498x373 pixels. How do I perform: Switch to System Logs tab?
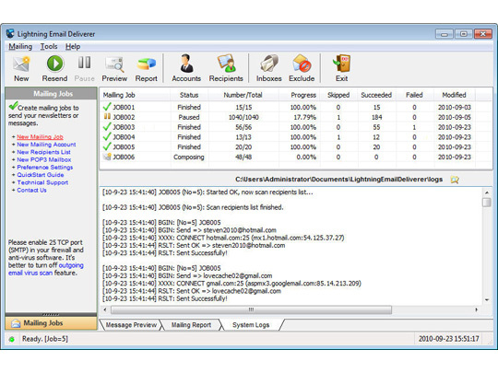[251, 325]
